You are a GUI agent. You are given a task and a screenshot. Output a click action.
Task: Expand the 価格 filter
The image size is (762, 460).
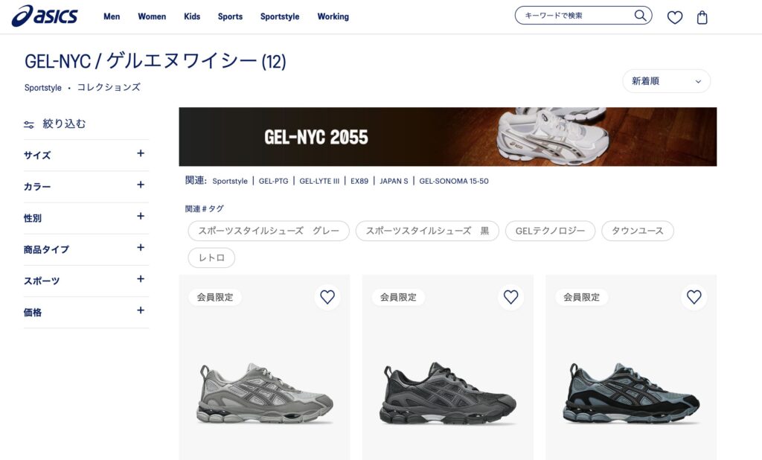click(86, 312)
